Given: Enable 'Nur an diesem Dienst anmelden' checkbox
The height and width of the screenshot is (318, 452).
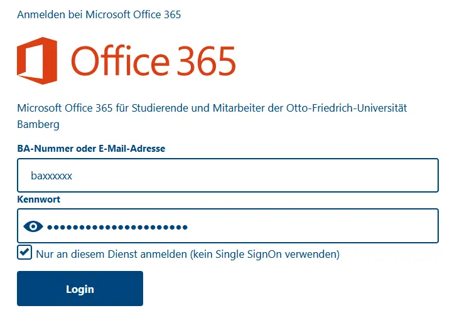Looking at the screenshot, I should 24,252.
